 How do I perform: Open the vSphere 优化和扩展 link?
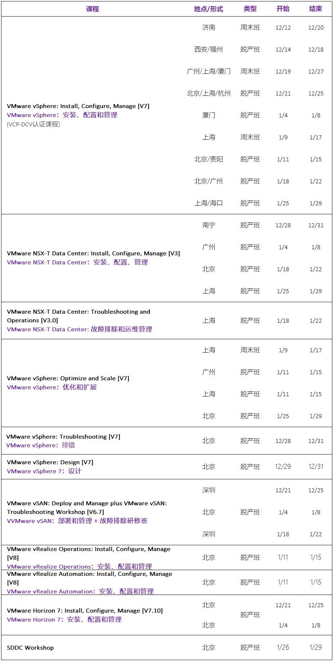point(52,387)
